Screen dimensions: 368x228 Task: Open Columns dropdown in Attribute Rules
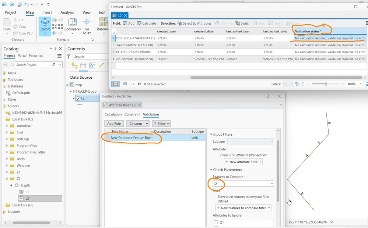pos(138,124)
